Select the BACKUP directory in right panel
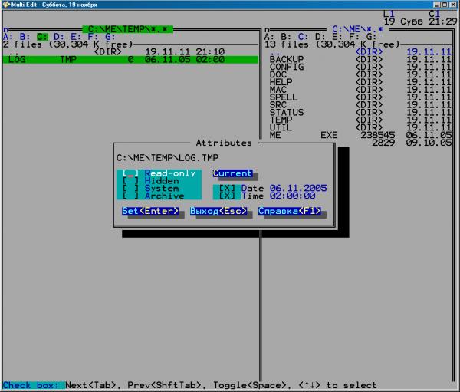Viewport: 460px width, 392px height. [287, 59]
